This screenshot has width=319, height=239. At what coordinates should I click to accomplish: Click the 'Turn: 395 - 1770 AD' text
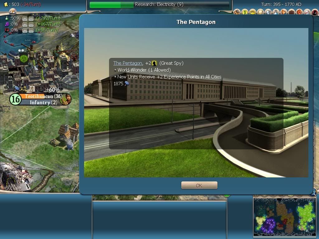tap(281, 4)
